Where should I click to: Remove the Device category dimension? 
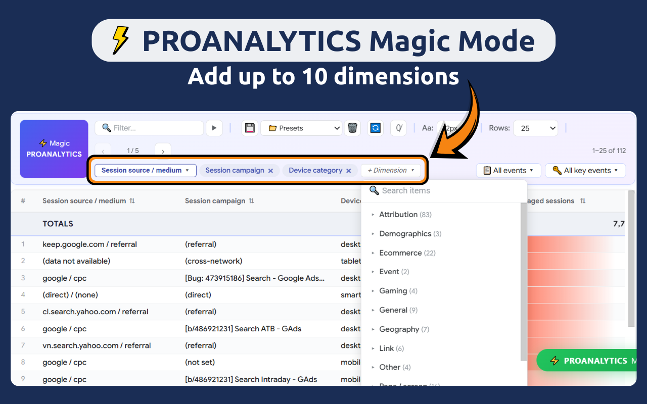click(348, 171)
